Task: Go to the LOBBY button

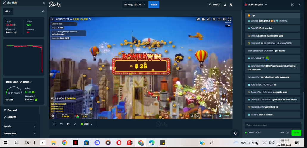Action: pyautogui.click(x=224, y=116)
